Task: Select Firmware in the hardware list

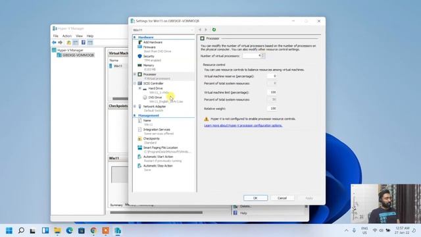Action: pos(149,47)
